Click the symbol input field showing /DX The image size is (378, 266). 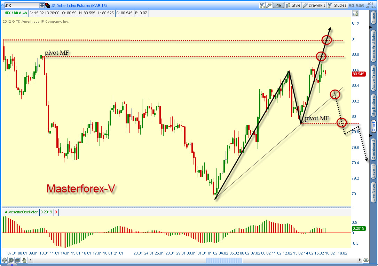point(22,5)
